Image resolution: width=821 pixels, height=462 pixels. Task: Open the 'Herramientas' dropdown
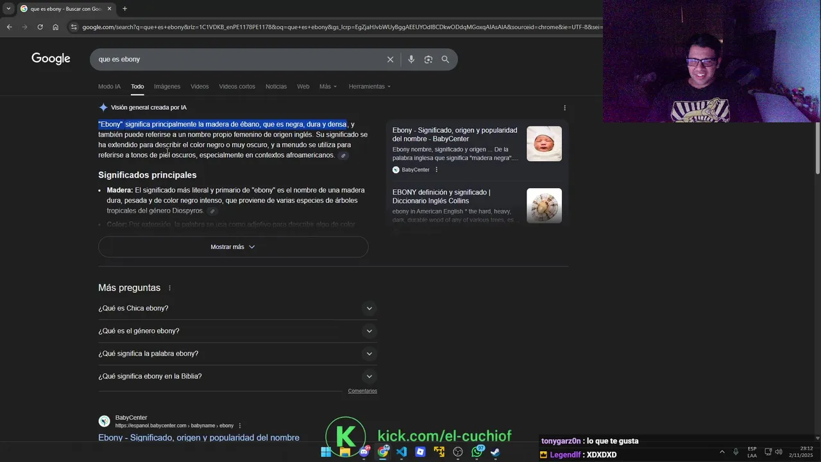coord(369,87)
